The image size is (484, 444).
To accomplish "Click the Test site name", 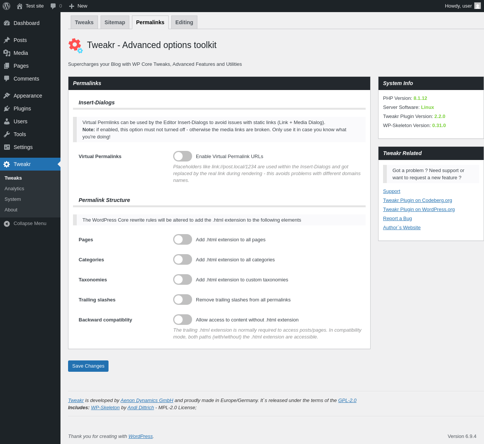I will click(x=35, y=6).
